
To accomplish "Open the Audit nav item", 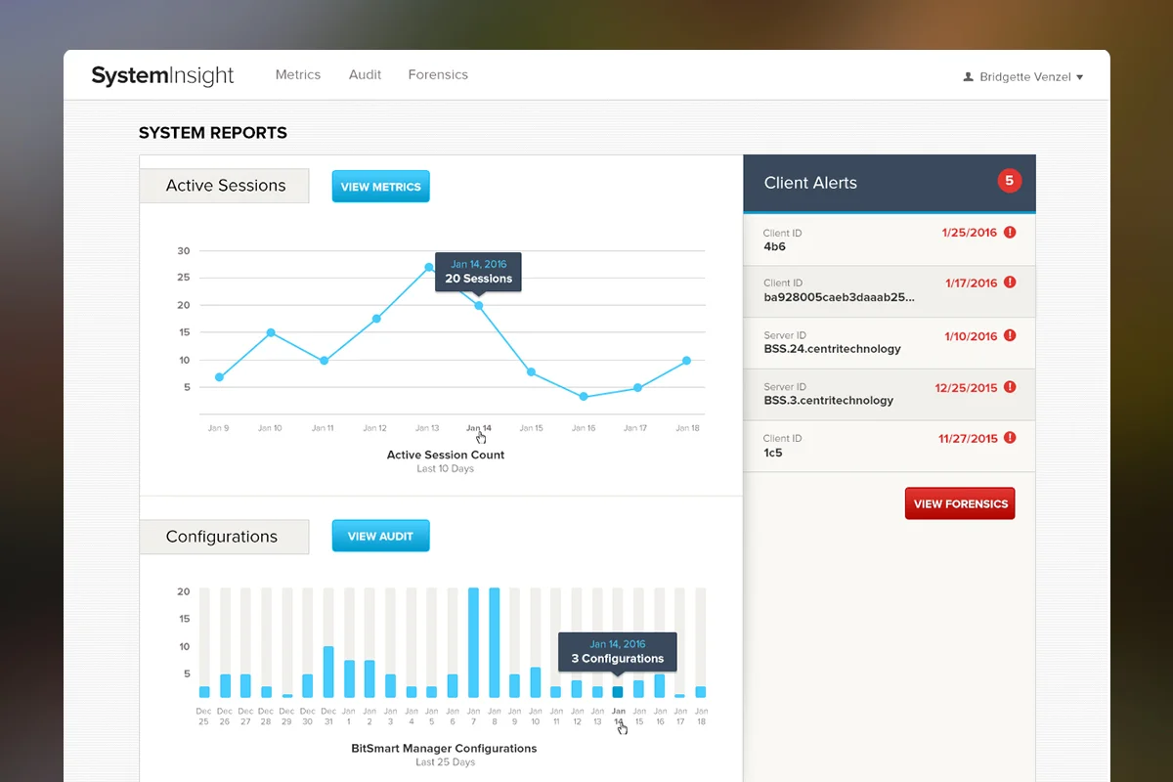I will click(365, 74).
